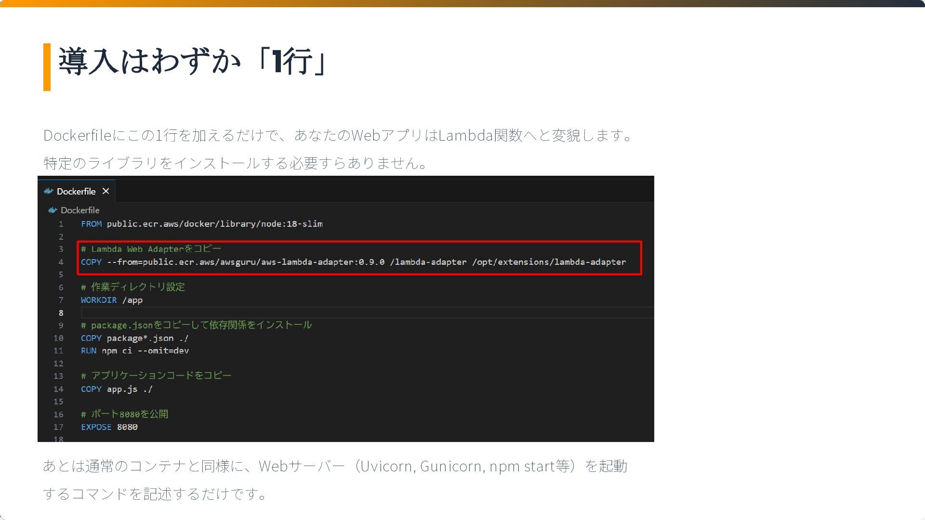Click the COPY app.js line
This screenshot has width=925, height=520.
pyautogui.click(x=117, y=389)
